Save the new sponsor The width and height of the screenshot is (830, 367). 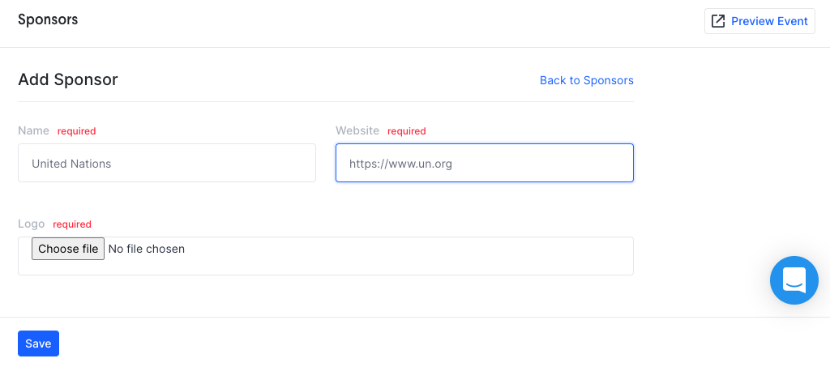[x=38, y=344]
